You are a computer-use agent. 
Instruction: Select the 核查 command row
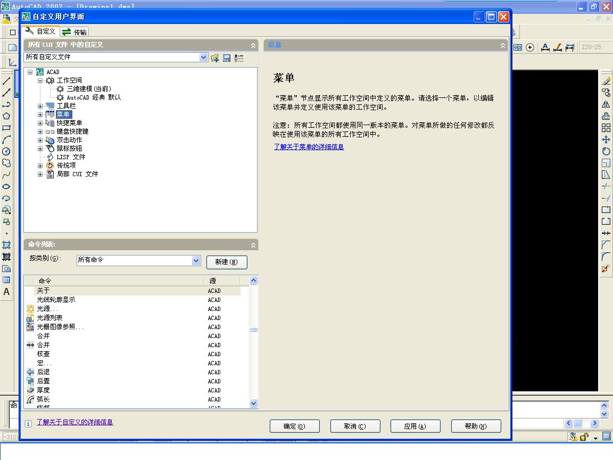point(133,354)
